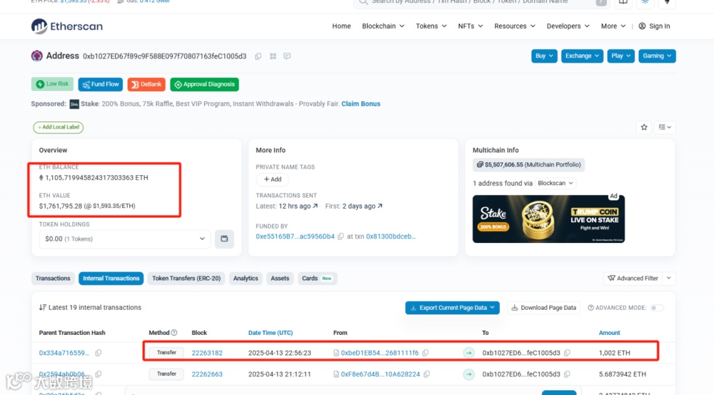Expand the Token Holdings $0.00 dropdown
The width and height of the screenshot is (714, 395).
pyautogui.click(x=125, y=239)
